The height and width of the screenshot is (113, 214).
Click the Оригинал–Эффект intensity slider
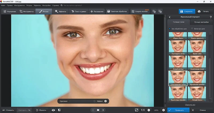point(82,101)
